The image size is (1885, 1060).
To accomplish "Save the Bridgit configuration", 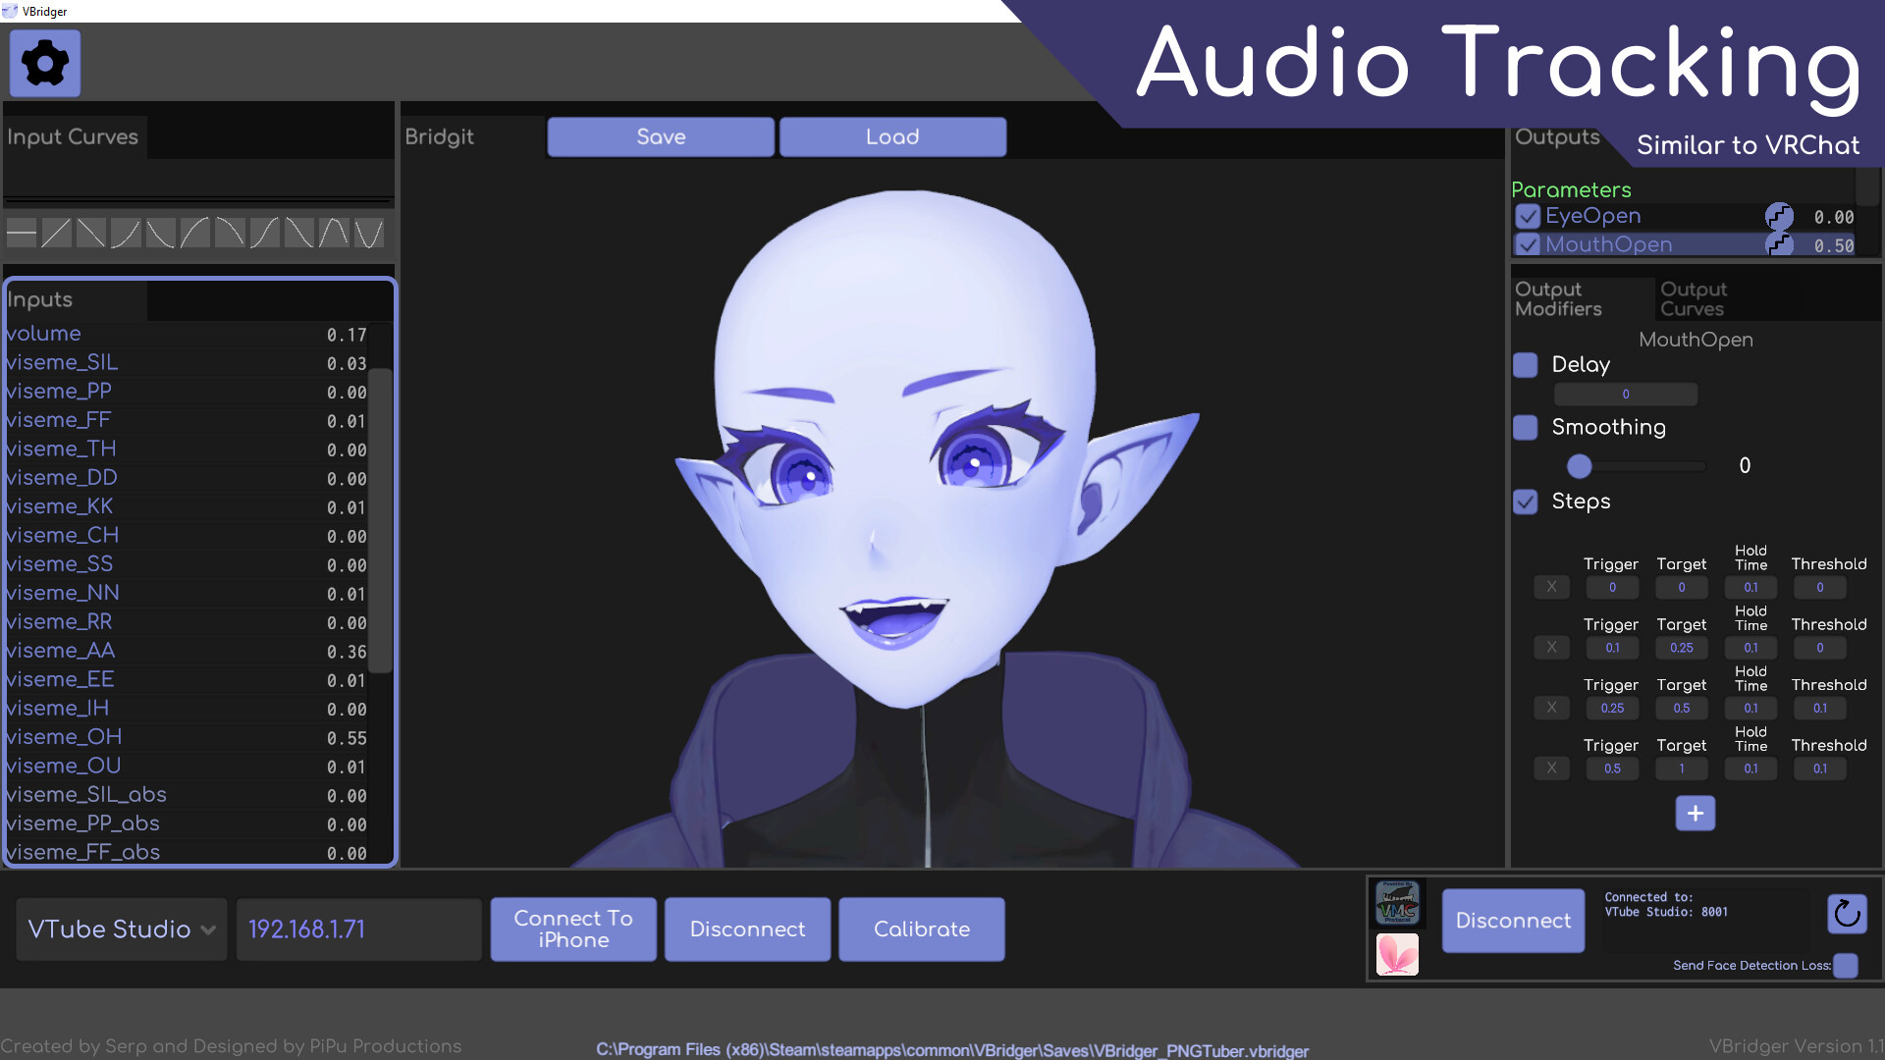I will pyautogui.click(x=660, y=136).
